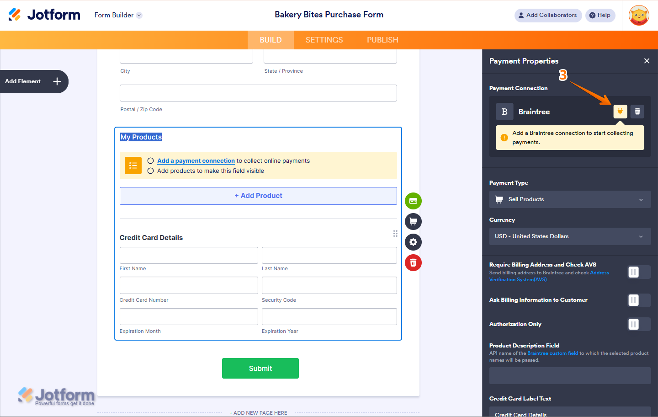This screenshot has height=417, width=658.
Task: Open the user avatar profile menu
Action: pyautogui.click(x=639, y=16)
